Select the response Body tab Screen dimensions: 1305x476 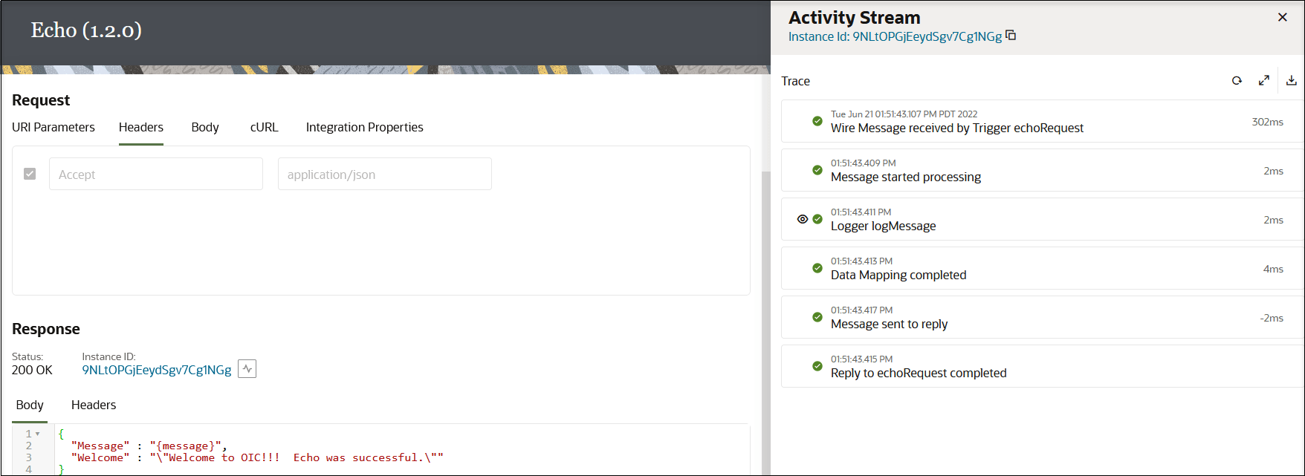(30, 405)
